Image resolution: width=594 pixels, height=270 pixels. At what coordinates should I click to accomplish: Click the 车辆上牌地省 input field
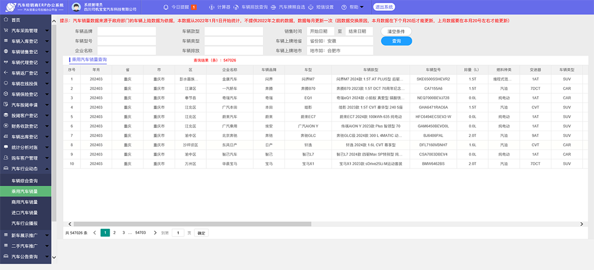tap(340, 41)
